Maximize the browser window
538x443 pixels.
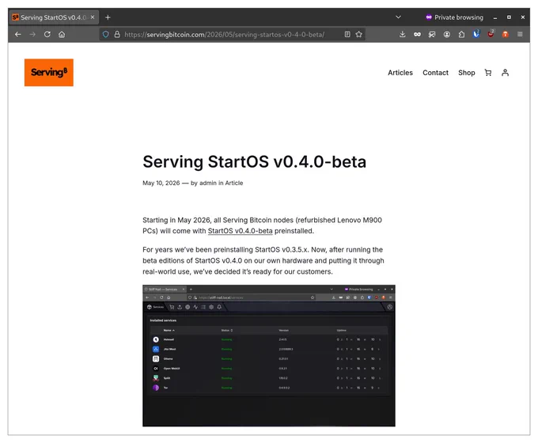coord(509,17)
